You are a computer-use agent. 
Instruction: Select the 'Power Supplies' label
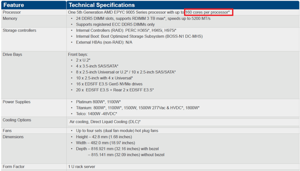16,102
